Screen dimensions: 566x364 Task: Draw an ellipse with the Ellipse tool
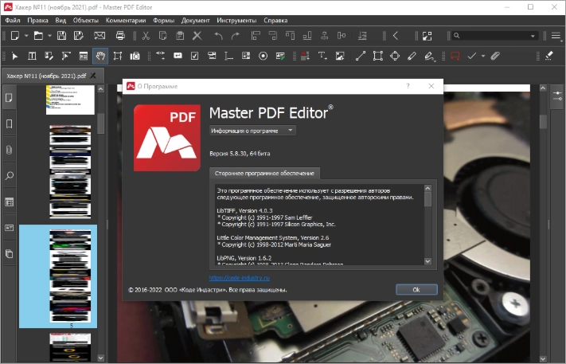[395, 57]
